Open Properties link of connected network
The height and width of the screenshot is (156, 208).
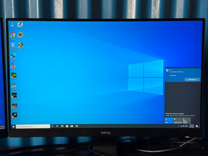[173, 75]
